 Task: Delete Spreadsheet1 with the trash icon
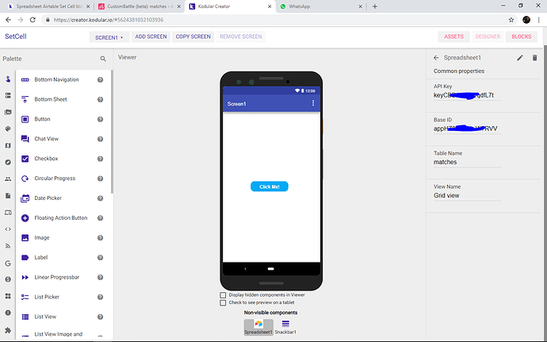click(534, 58)
